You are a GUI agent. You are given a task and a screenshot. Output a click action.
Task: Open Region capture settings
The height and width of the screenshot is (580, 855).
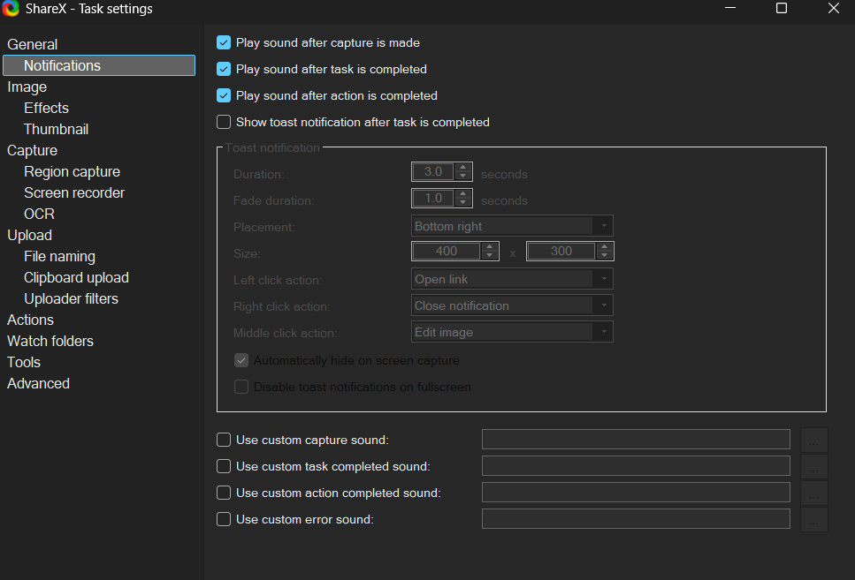click(x=72, y=171)
